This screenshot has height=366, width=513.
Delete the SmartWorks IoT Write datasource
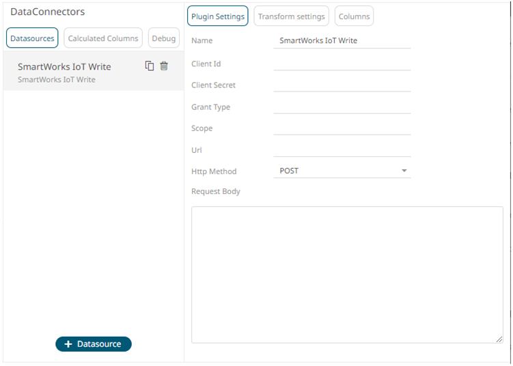pyautogui.click(x=164, y=66)
